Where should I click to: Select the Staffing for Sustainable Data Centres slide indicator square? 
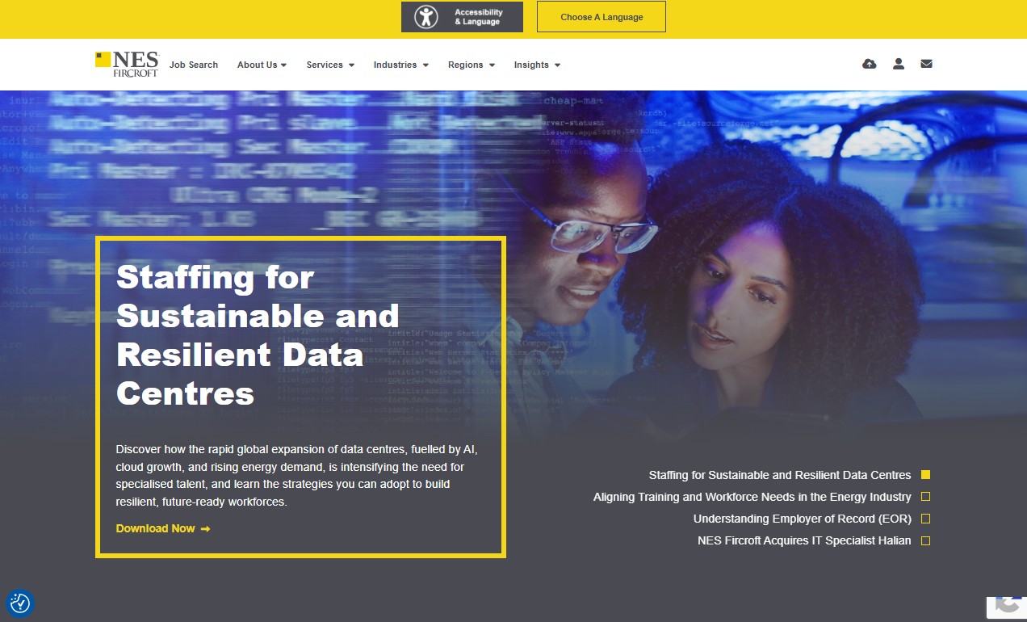tap(926, 475)
